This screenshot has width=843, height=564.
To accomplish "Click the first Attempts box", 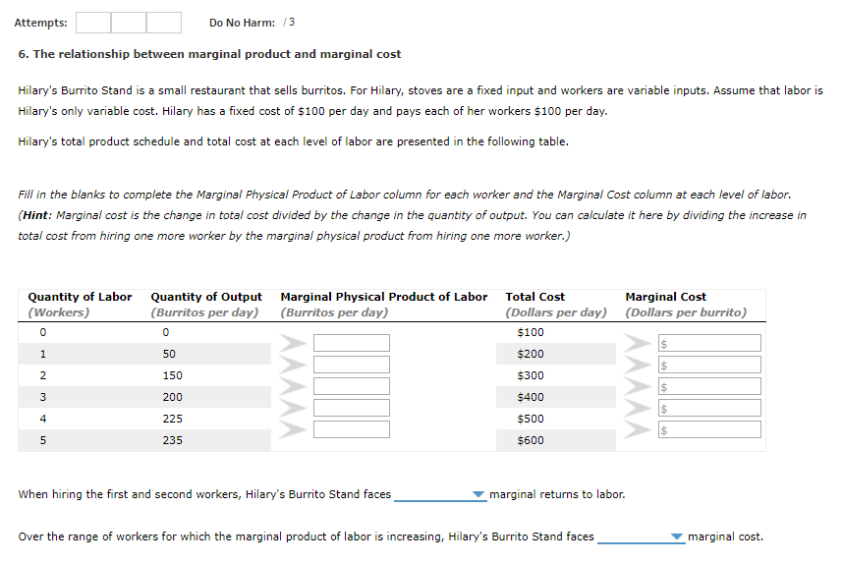I will 93,23.
